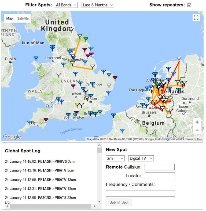Open the Google logo link
206x211 pixels.
(12, 137)
